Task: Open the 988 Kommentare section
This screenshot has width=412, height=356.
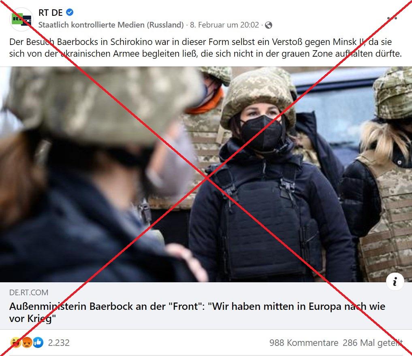Action: pyautogui.click(x=304, y=343)
